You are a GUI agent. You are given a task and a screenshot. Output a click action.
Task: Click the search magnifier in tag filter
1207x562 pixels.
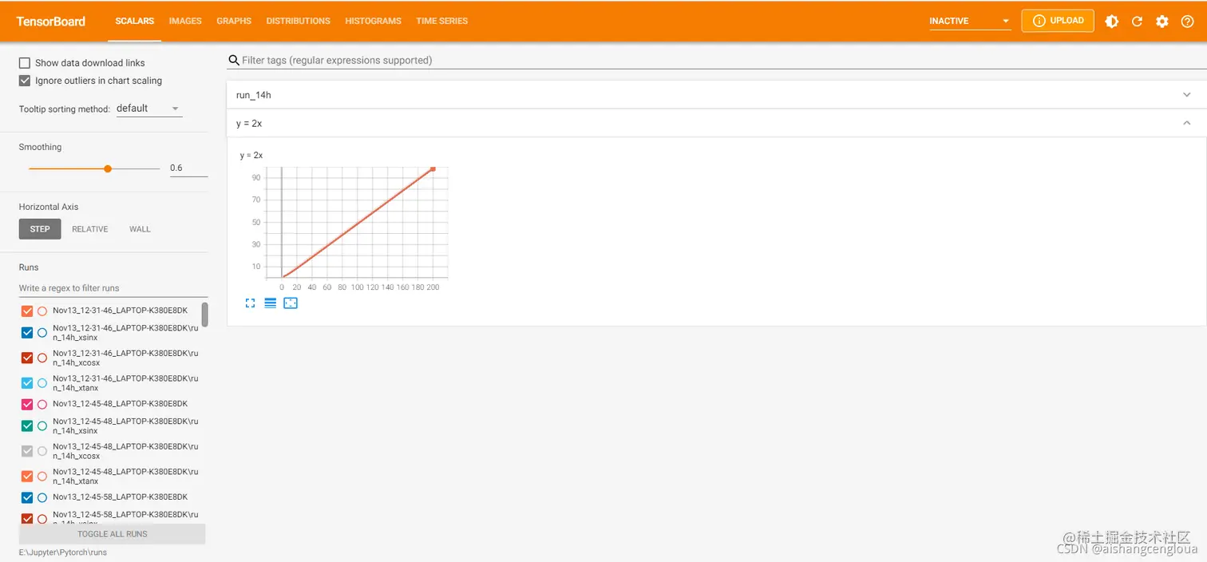tap(234, 60)
